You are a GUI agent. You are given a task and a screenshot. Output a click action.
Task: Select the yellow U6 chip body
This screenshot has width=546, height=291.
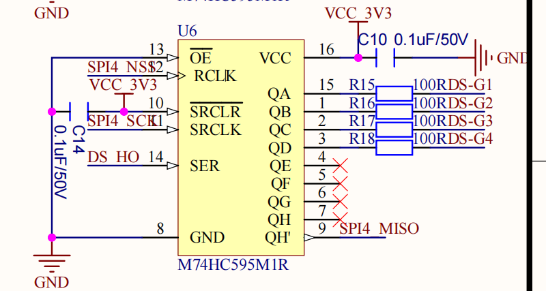point(241,148)
